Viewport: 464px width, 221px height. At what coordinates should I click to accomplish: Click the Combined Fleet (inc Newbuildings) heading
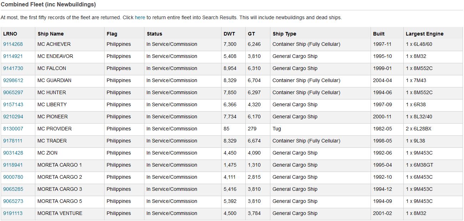(48, 5)
